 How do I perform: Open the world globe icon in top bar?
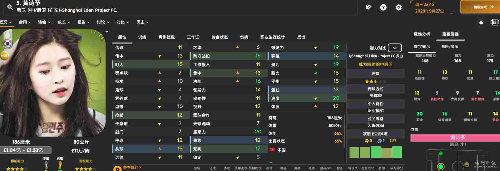368,7
